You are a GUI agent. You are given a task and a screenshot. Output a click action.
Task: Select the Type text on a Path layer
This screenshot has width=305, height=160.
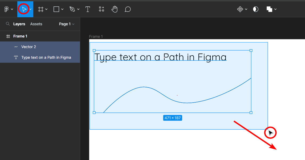(40, 57)
